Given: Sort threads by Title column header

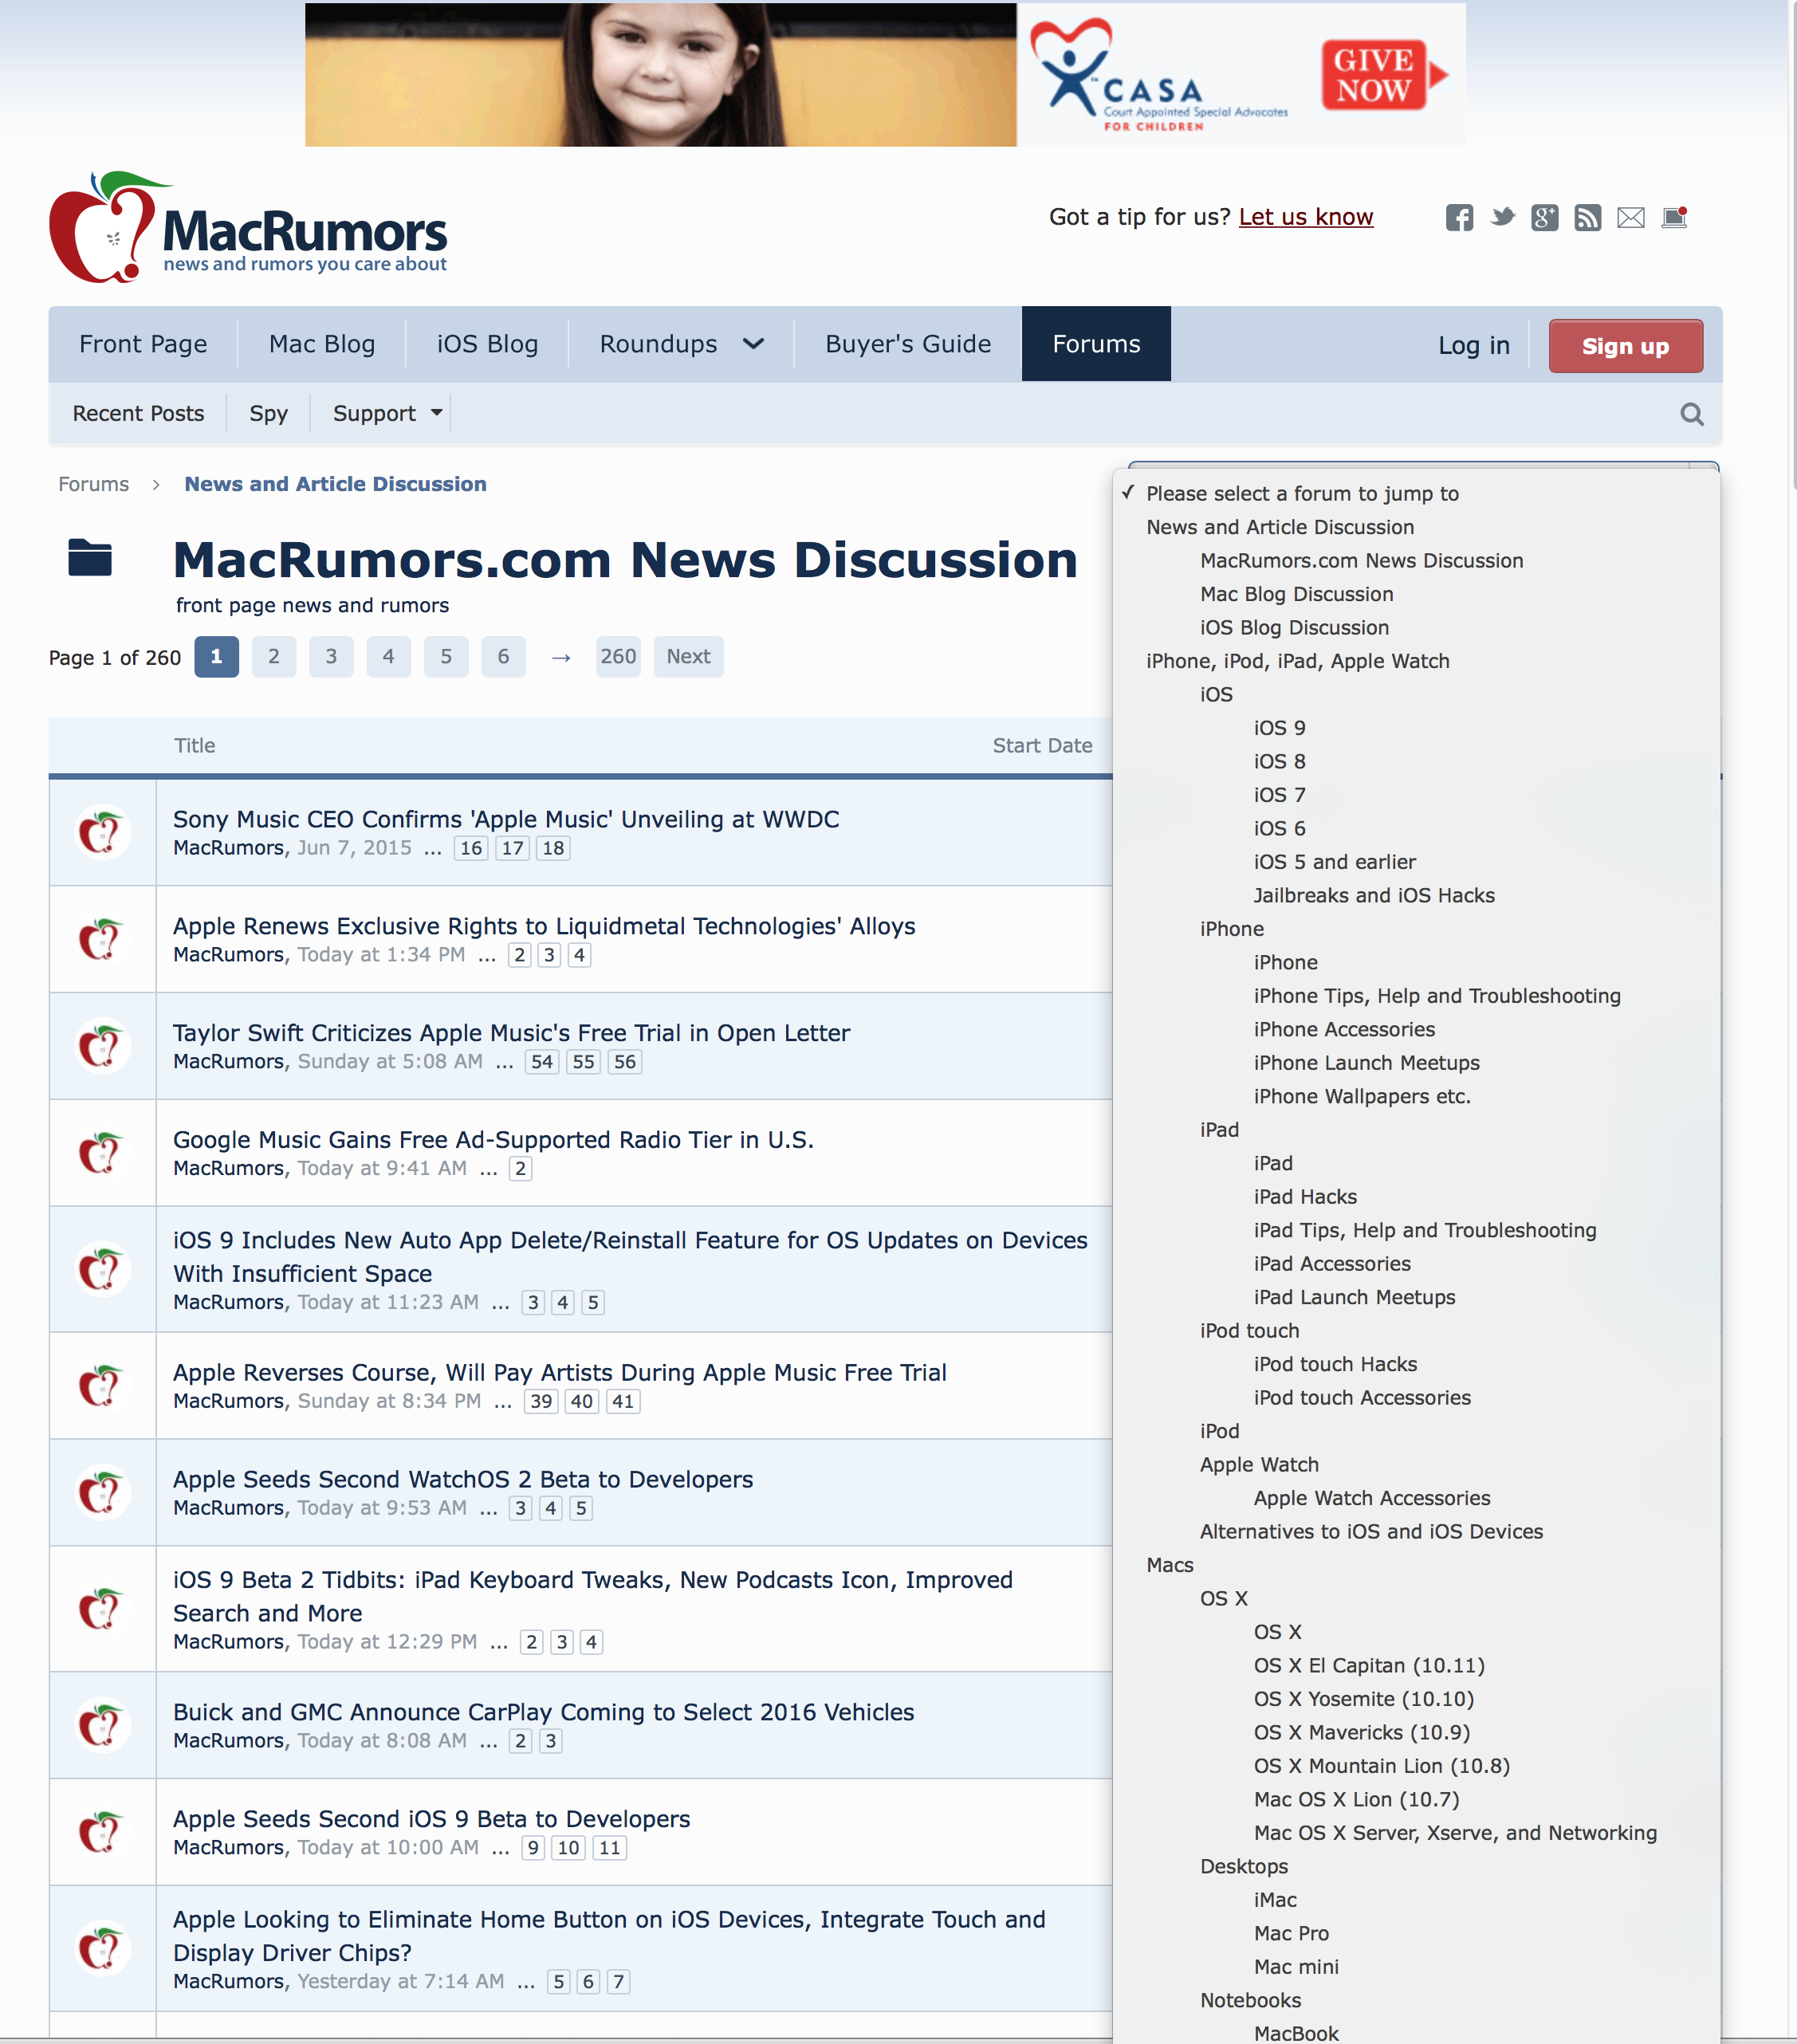Looking at the screenshot, I should [194, 745].
